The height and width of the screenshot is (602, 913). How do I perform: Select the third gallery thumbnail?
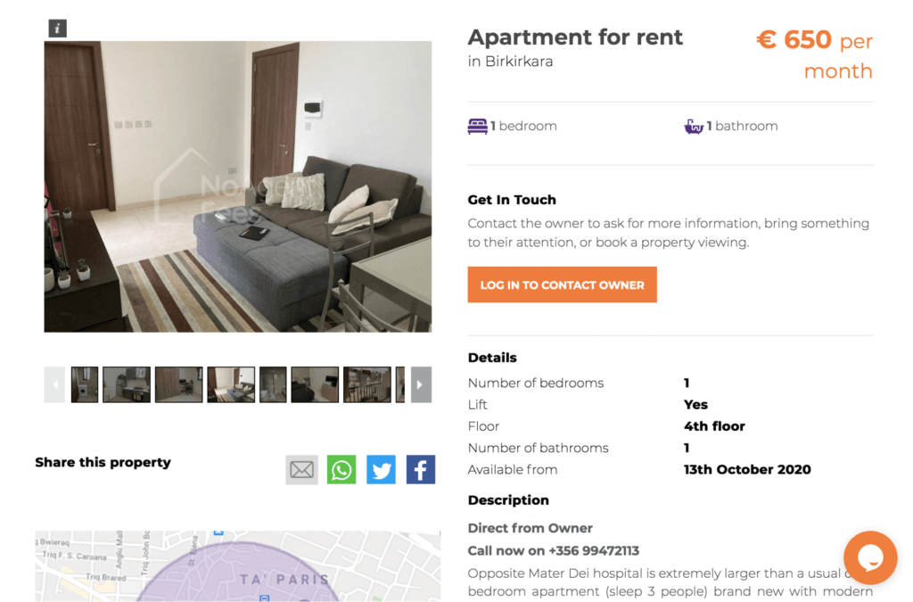178,384
